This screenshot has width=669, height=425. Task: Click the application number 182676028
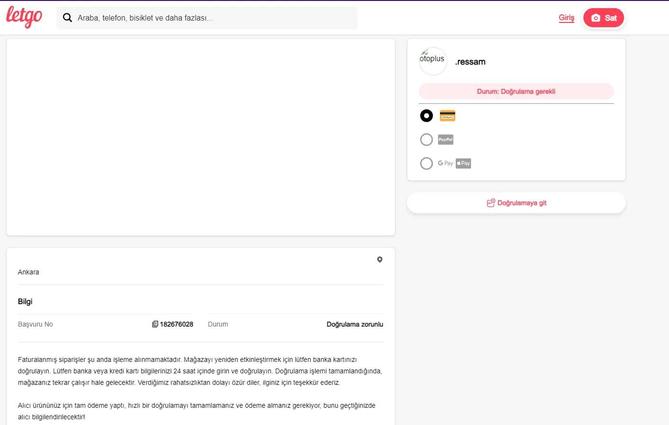click(176, 324)
